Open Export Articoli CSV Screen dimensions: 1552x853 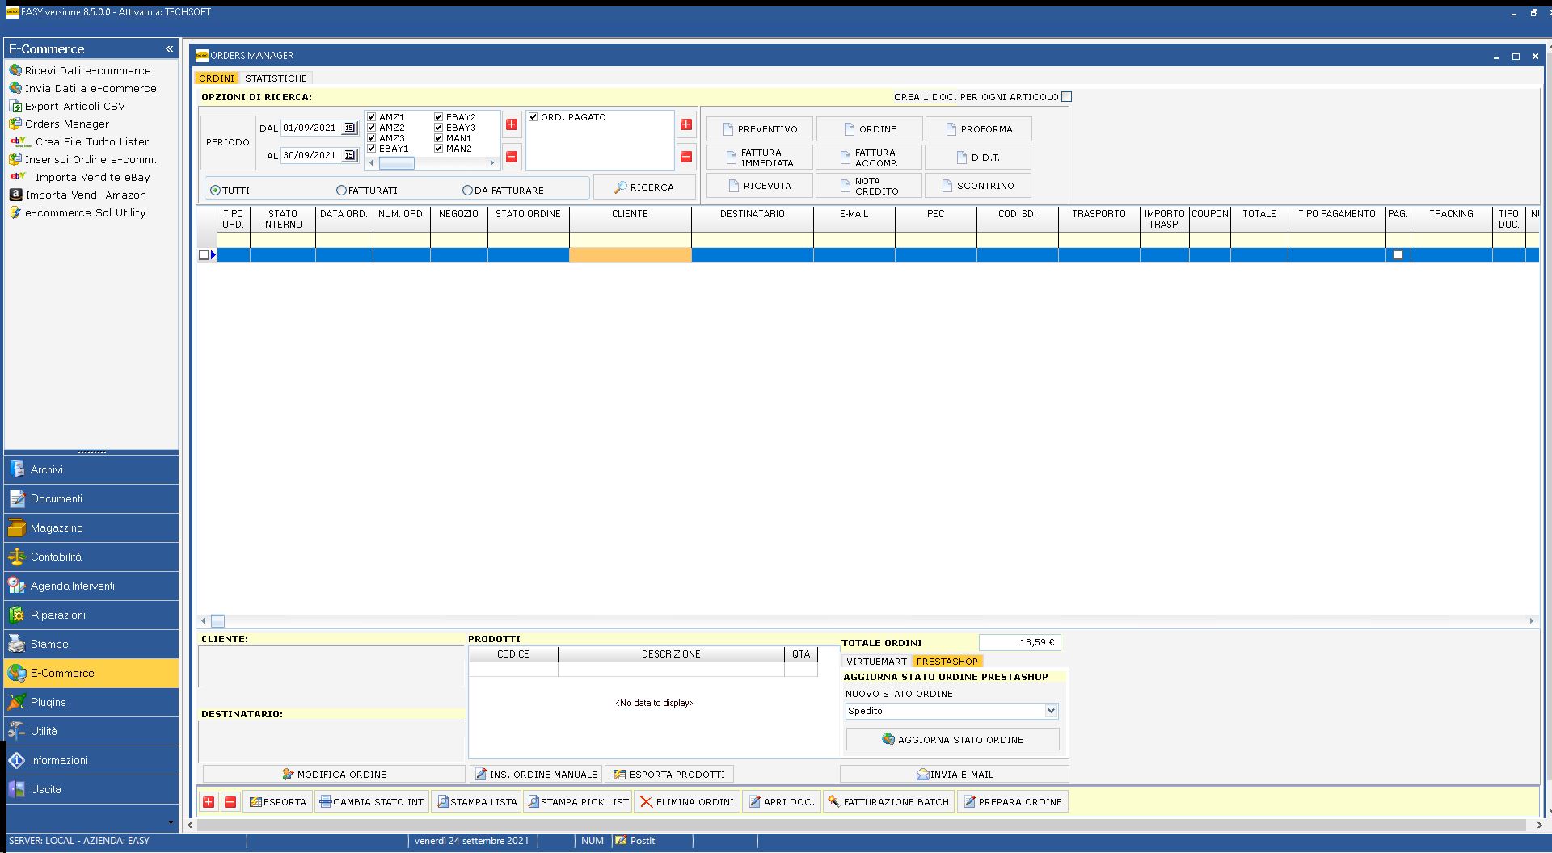point(67,106)
